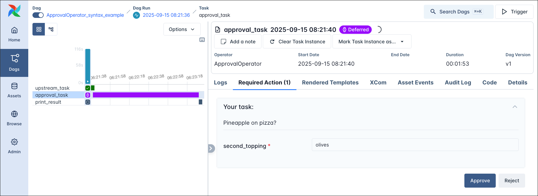Switch to the graph view icon
The width and height of the screenshot is (538, 196).
tap(51, 29)
